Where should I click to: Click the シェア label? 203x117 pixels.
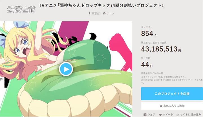click(151, 114)
